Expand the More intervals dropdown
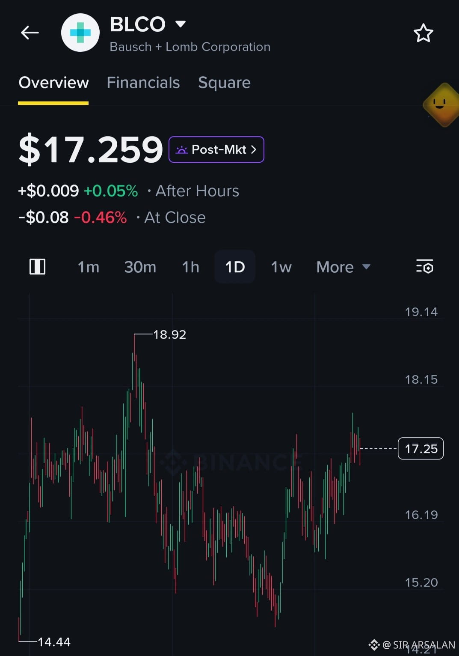The height and width of the screenshot is (656, 459). point(343,267)
